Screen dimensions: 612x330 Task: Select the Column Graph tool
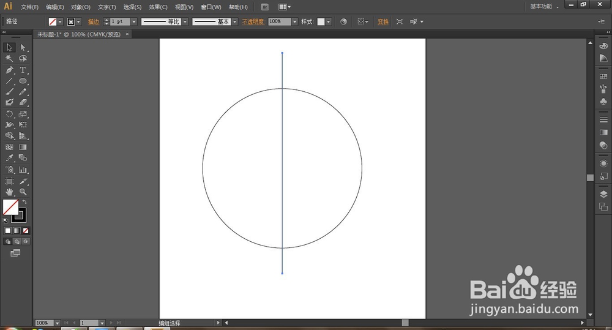(23, 170)
